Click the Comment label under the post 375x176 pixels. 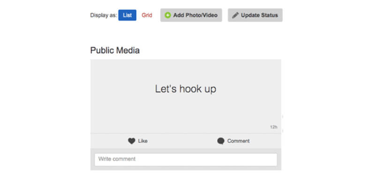(x=239, y=141)
